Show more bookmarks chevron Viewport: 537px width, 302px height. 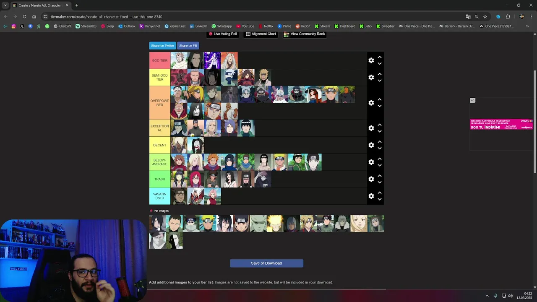[x=527, y=26]
